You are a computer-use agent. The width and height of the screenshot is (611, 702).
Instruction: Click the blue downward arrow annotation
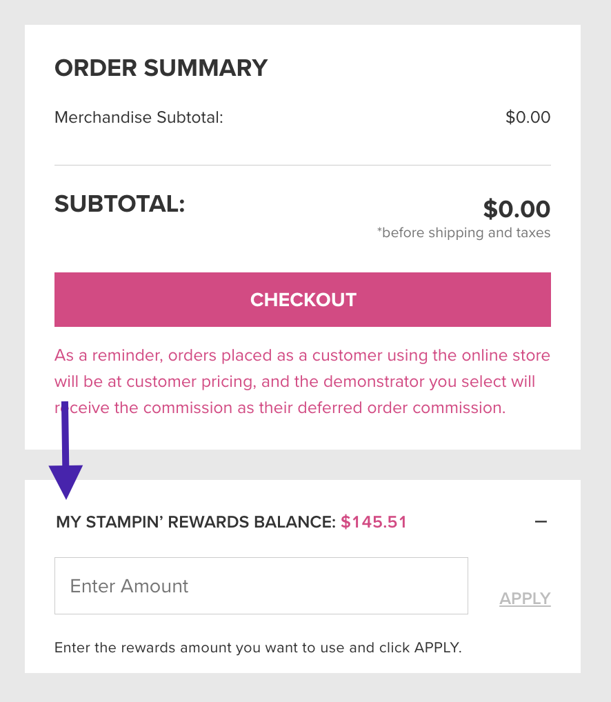coord(66,469)
